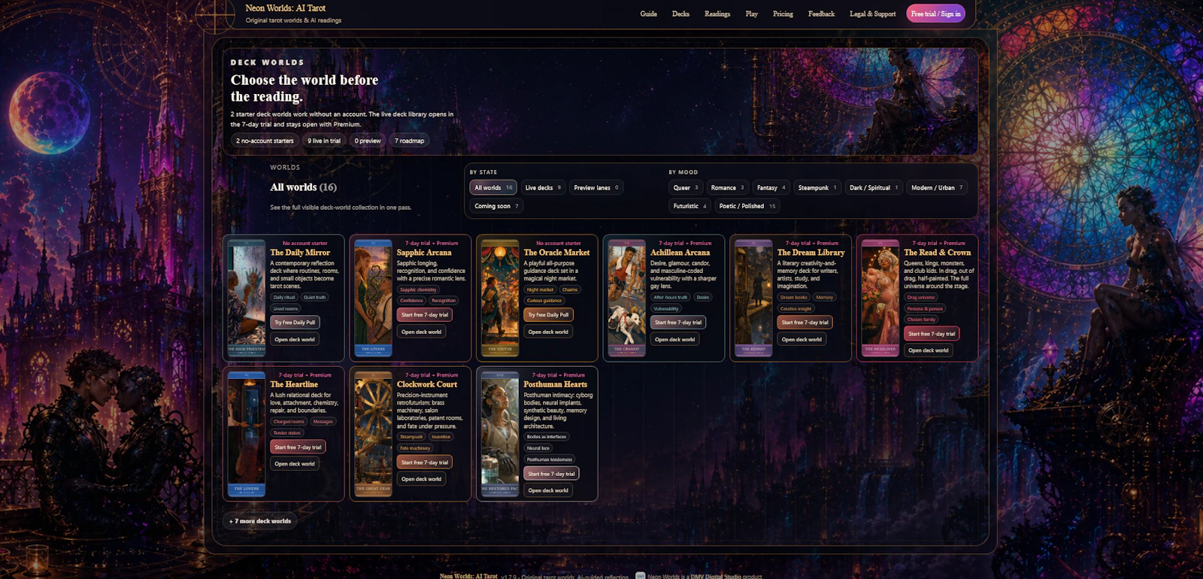Open deck world for Clockwork Court
Screen dimensions: 1203x579
click(x=422, y=479)
